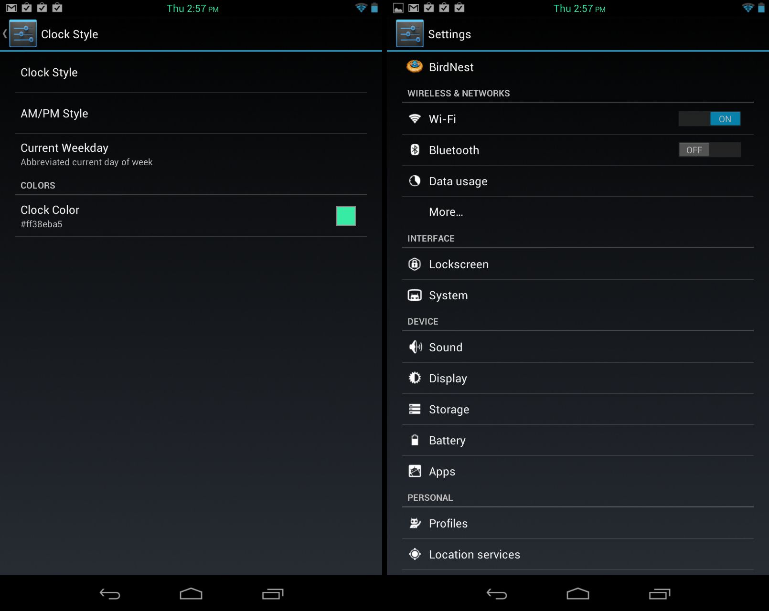Screen dimensions: 769x611
Task: Tap the Bluetooth icon in settings list
Action: [415, 150]
